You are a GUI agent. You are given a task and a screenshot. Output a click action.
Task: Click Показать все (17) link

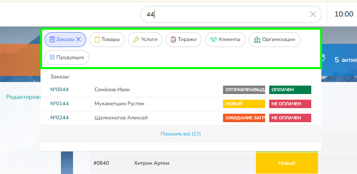[181, 134]
